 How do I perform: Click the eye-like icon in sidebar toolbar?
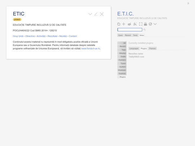[x=129, y=24]
